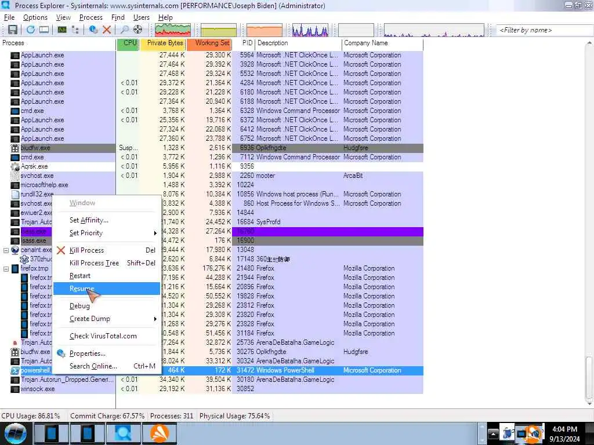The image size is (594, 445).
Task: Click the rundll32.exe blank page icon
Action: (15, 195)
